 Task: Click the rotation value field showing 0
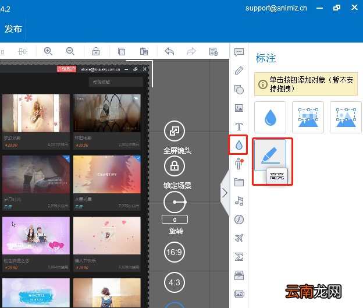coord(175,220)
